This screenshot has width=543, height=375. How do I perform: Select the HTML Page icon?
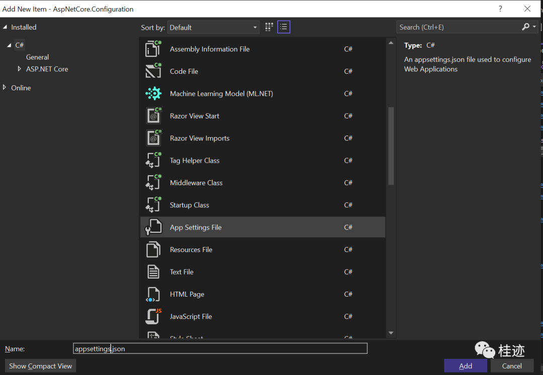[153, 294]
